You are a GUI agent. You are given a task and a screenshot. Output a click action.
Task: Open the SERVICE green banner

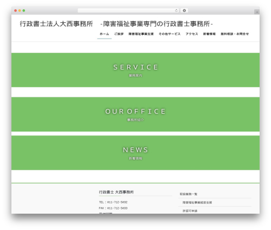(x=135, y=70)
